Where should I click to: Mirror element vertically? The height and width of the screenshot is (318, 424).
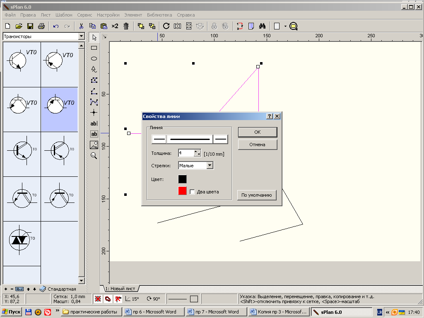189,26
